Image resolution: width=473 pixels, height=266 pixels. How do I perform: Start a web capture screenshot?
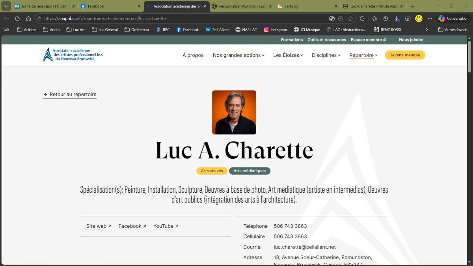pos(408,18)
